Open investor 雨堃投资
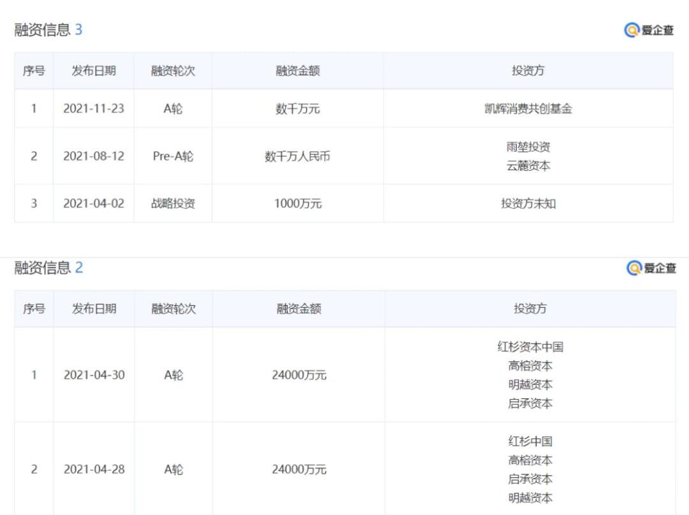This screenshot has width=689, height=515. click(528, 147)
